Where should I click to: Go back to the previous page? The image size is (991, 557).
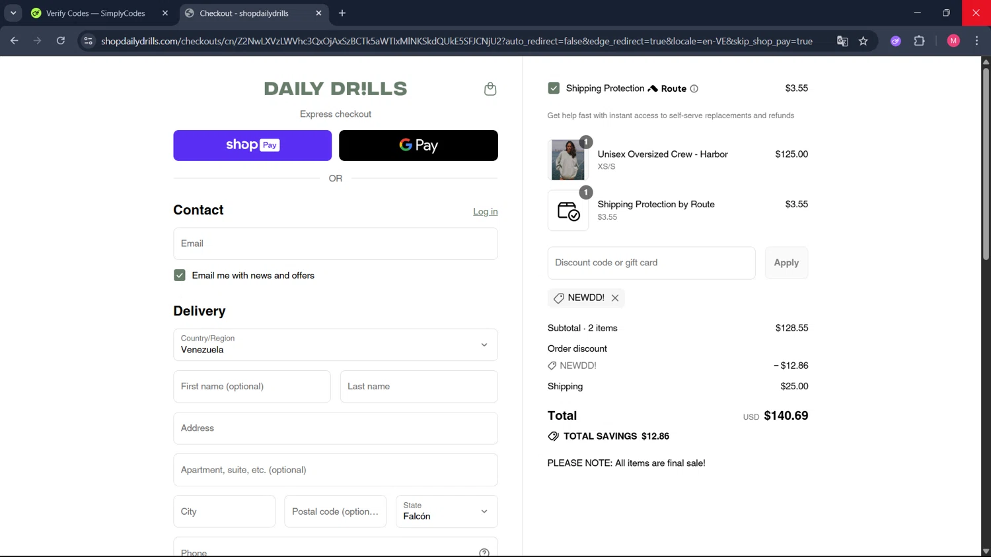click(x=15, y=41)
